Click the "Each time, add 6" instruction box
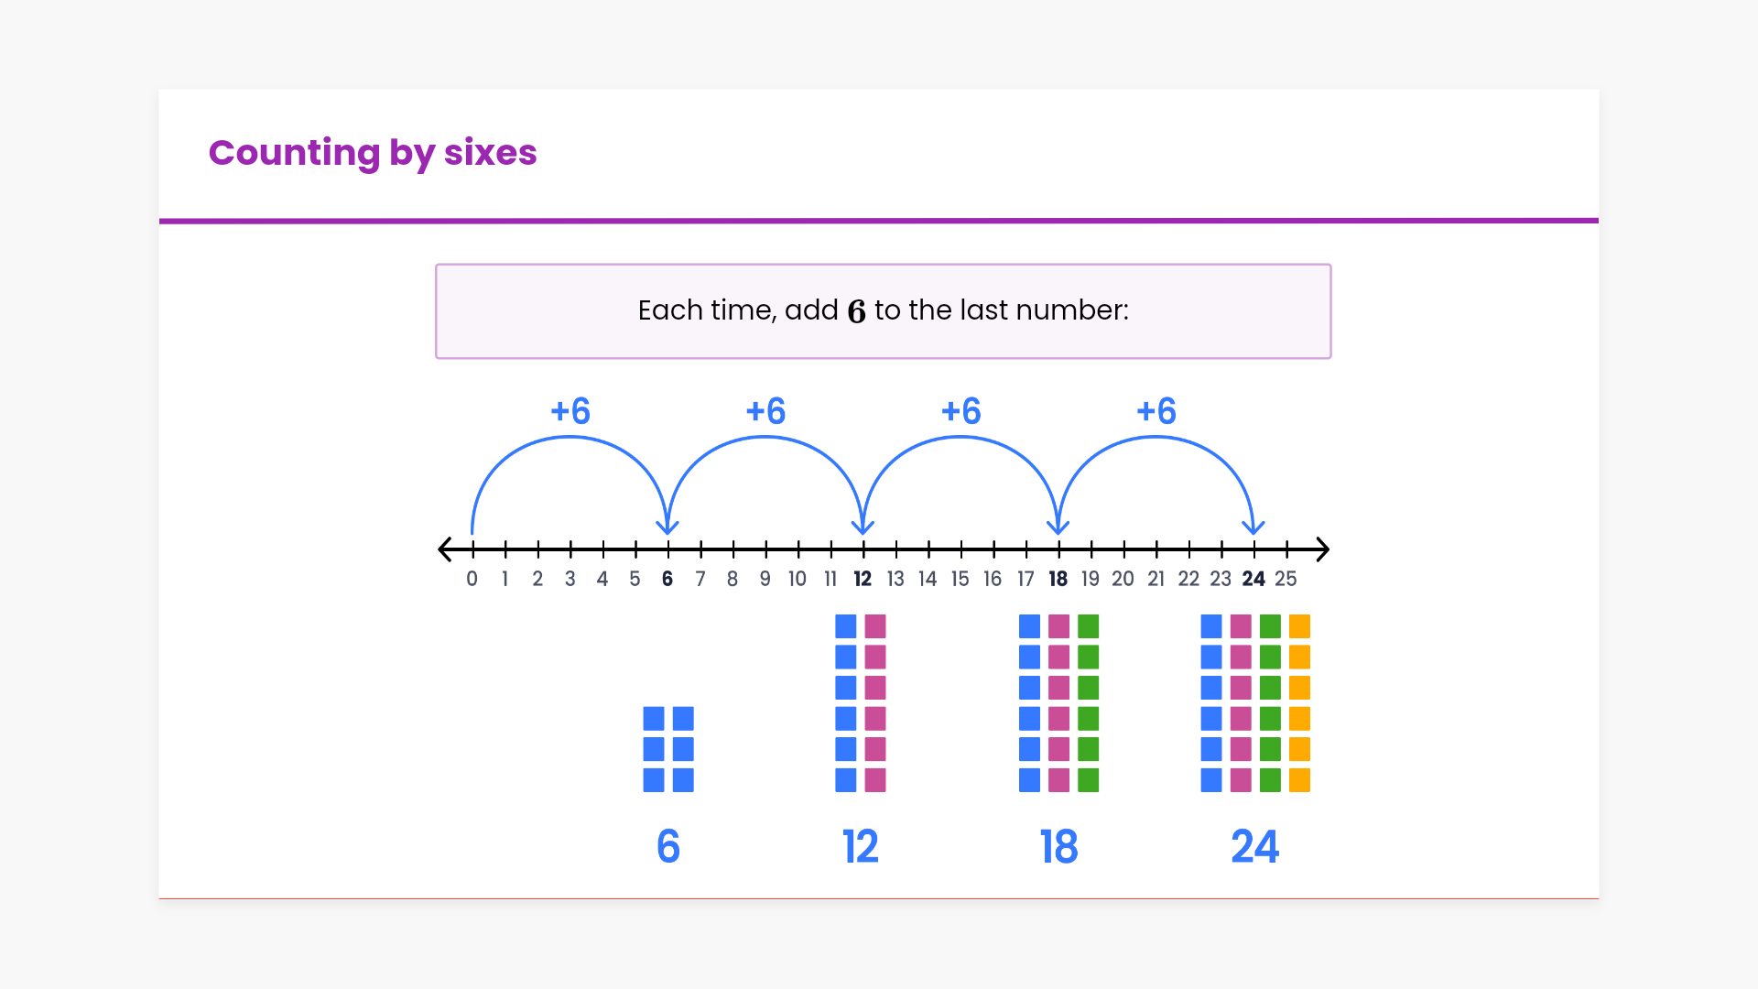This screenshot has width=1758, height=989. (x=883, y=311)
